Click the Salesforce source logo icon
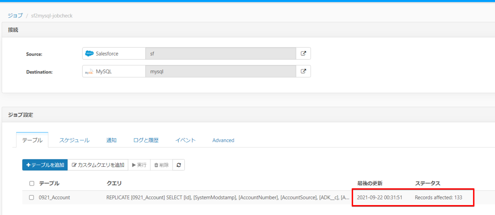The image size is (495, 215). point(89,54)
